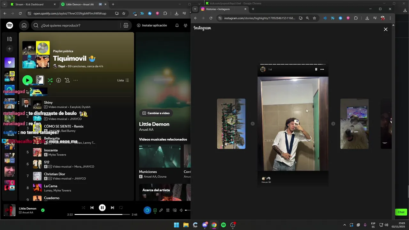
Task: Play the Tiquimovil playlist green button
Action: tap(27, 80)
